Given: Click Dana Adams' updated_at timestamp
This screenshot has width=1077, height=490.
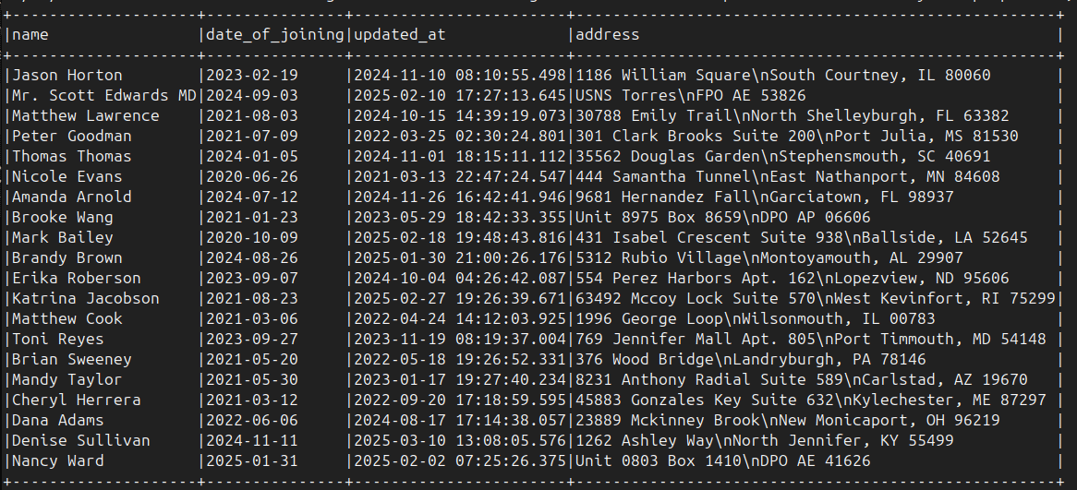Looking at the screenshot, I should (459, 421).
